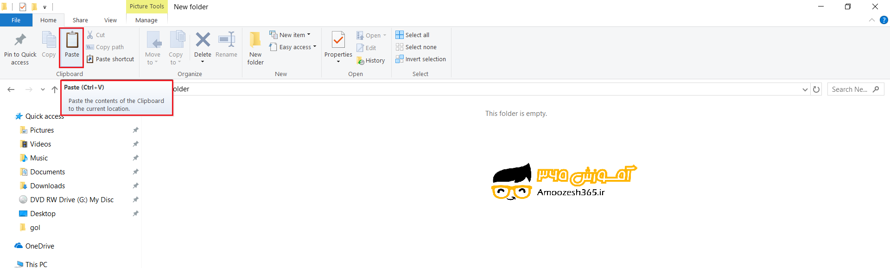890x268 pixels.
Task: Open the Manage tab under Picture Tools
Action: coord(146,20)
